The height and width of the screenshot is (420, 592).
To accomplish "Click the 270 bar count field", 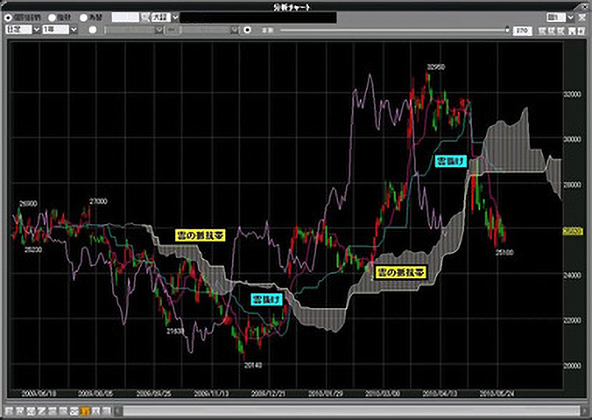I will (x=521, y=30).
